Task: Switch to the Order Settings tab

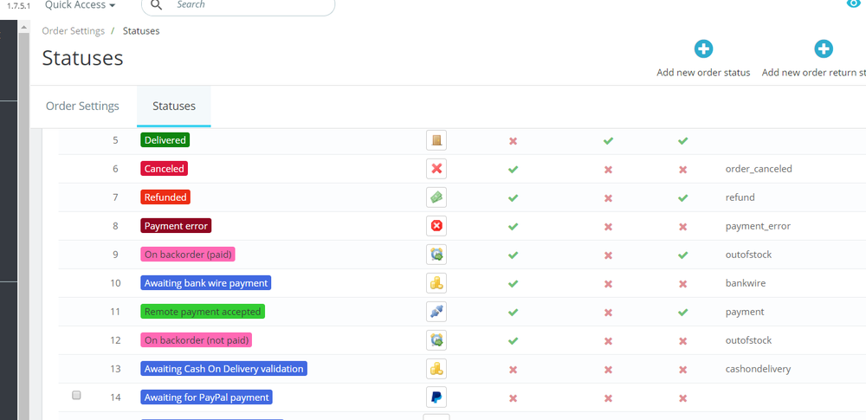Action: pos(82,107)
